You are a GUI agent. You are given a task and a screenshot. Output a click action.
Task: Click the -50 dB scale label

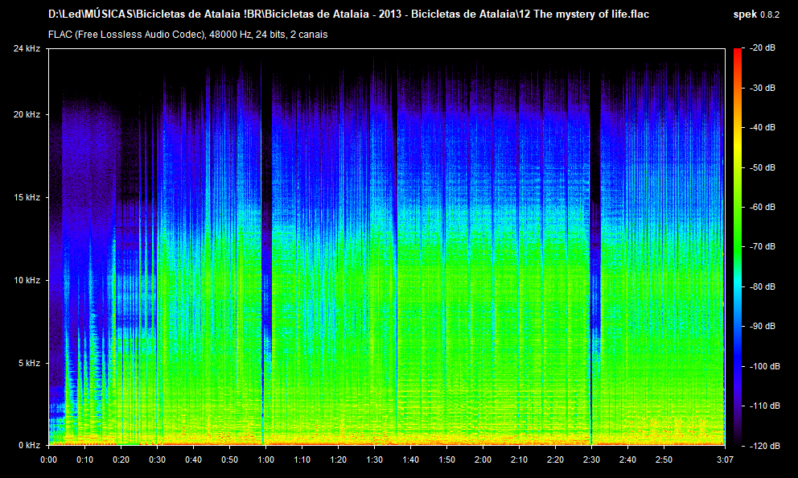point(763,167)
